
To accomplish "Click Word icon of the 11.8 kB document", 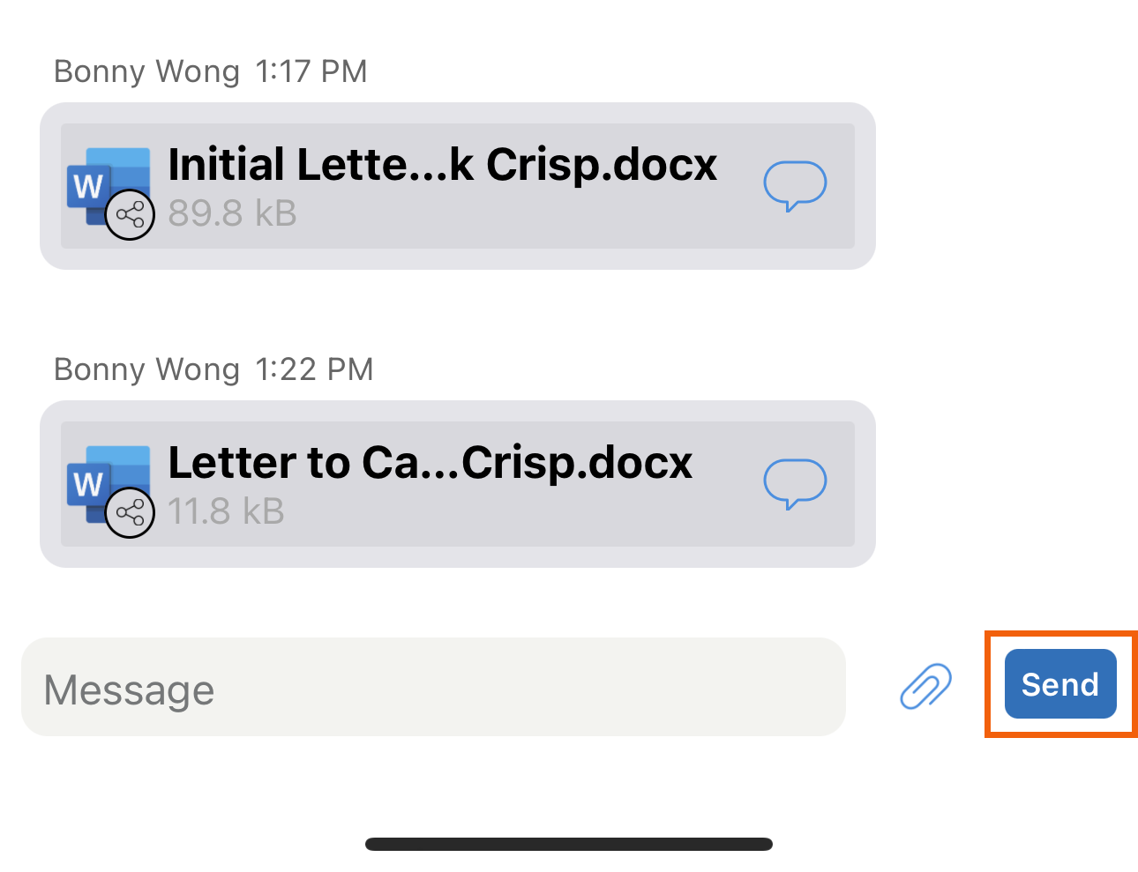I will [x=108, y=484].
